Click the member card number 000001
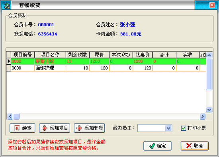Viewport: 219px width, 157px height. coord(46,25)
